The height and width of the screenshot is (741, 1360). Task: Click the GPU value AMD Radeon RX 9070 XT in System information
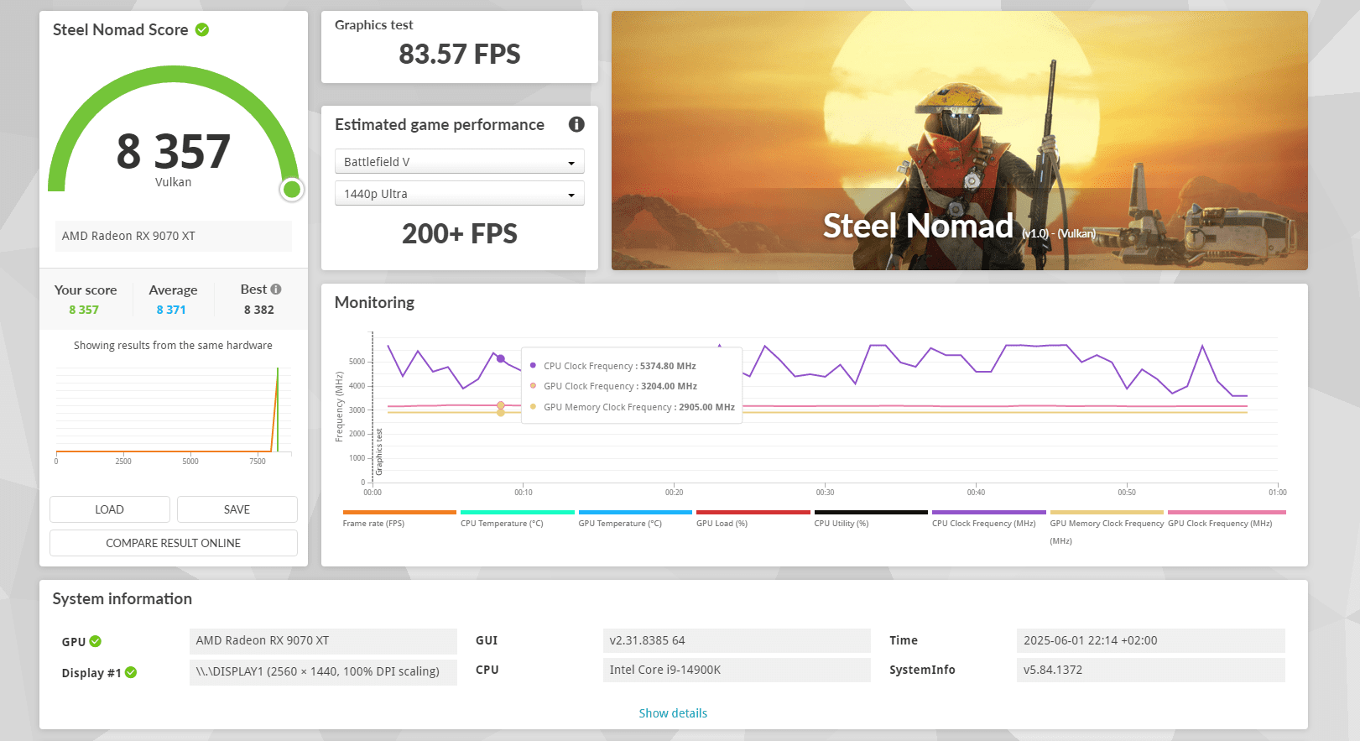tap(323, 640)
